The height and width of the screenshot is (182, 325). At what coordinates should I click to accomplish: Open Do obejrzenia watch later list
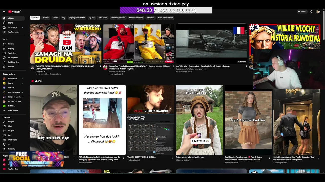click(x=12, y=58)
